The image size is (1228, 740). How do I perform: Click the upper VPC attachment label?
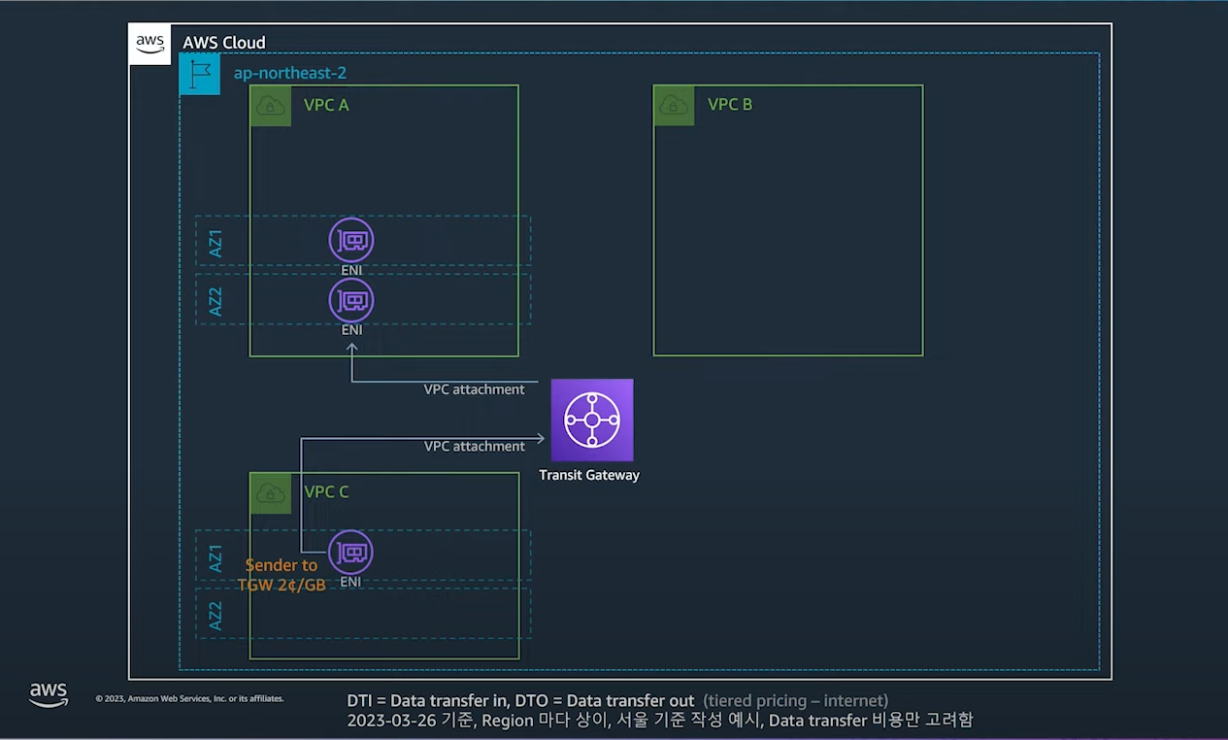coord(474,389)
